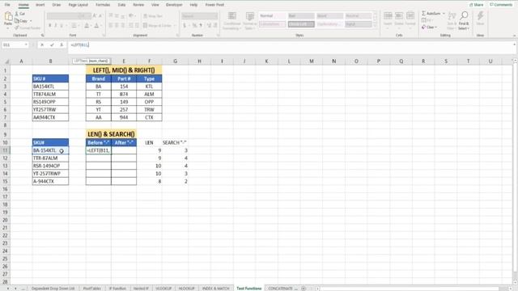The image size is (518, 291).
Task: Confirm formula with check mark
Action: pyautogui.click(x=52, y=45)
